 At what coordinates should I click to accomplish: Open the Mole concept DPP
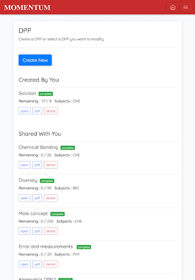[24, 231]
